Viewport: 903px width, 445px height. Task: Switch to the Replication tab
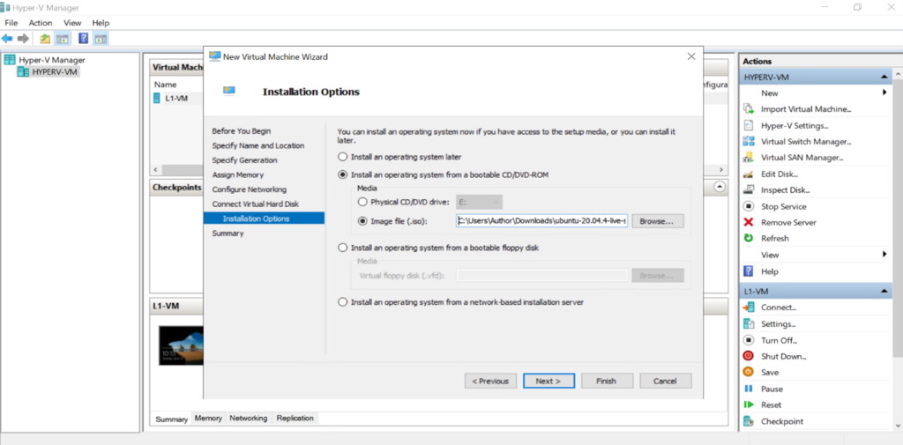tap(295, 418)
